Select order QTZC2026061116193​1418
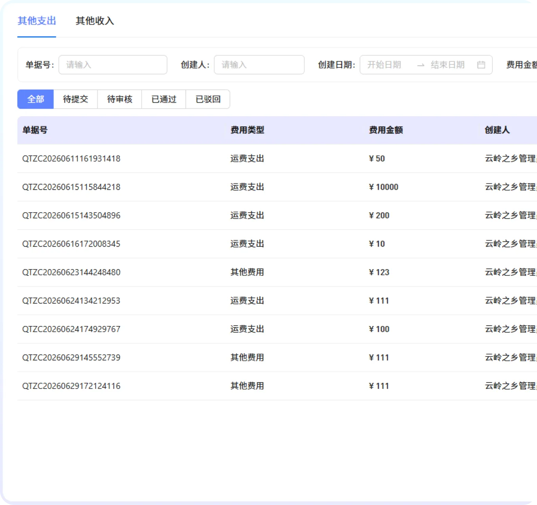 point(71,158)
